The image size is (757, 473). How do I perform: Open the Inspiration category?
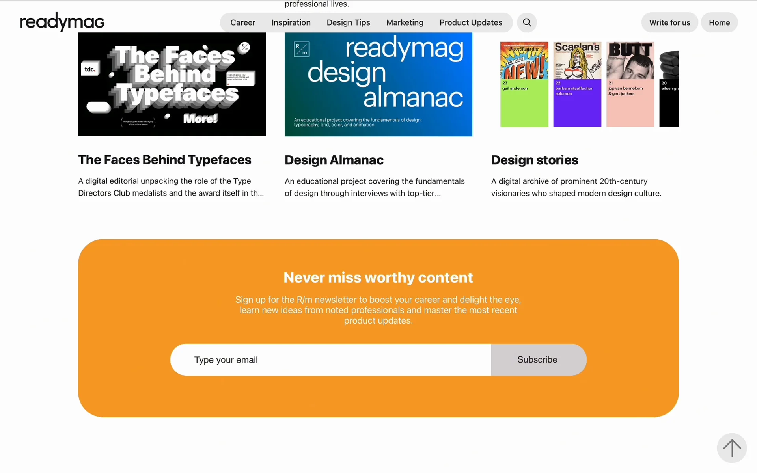[x=291, y=22]
